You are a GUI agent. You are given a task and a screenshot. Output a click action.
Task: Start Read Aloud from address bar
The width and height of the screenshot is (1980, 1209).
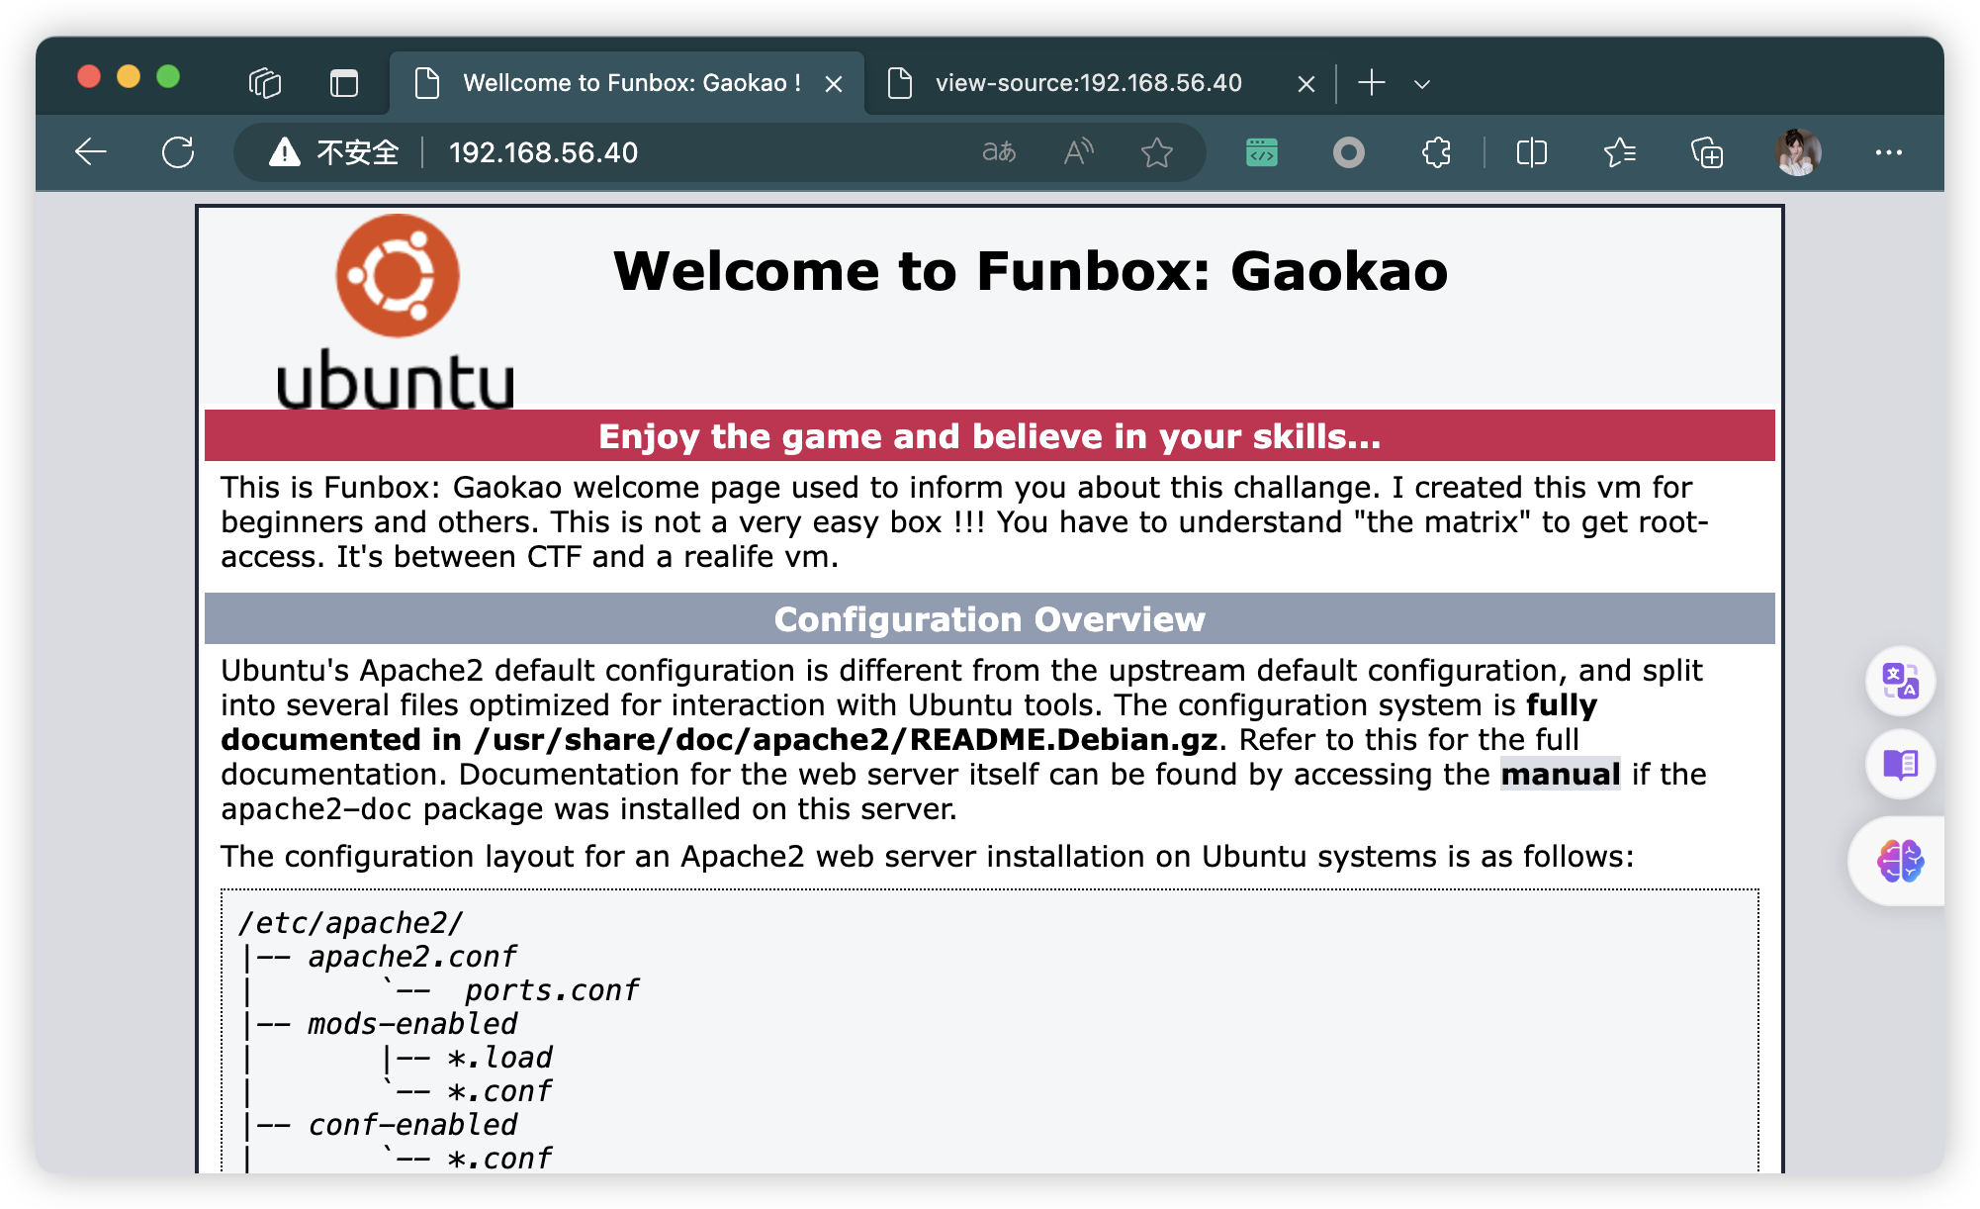pos(1078,152)
